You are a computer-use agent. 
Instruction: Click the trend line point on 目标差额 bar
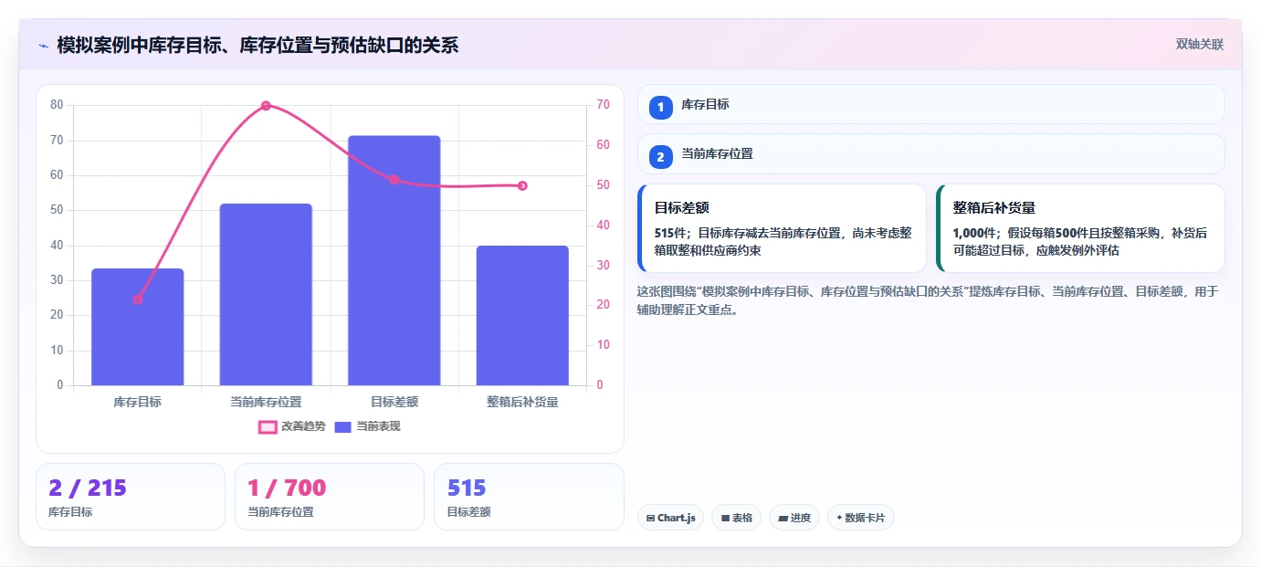pos(394,180)
